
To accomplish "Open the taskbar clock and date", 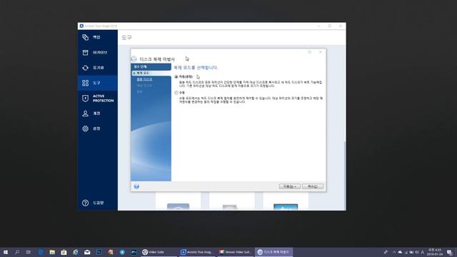I will (x=435, y=252).
